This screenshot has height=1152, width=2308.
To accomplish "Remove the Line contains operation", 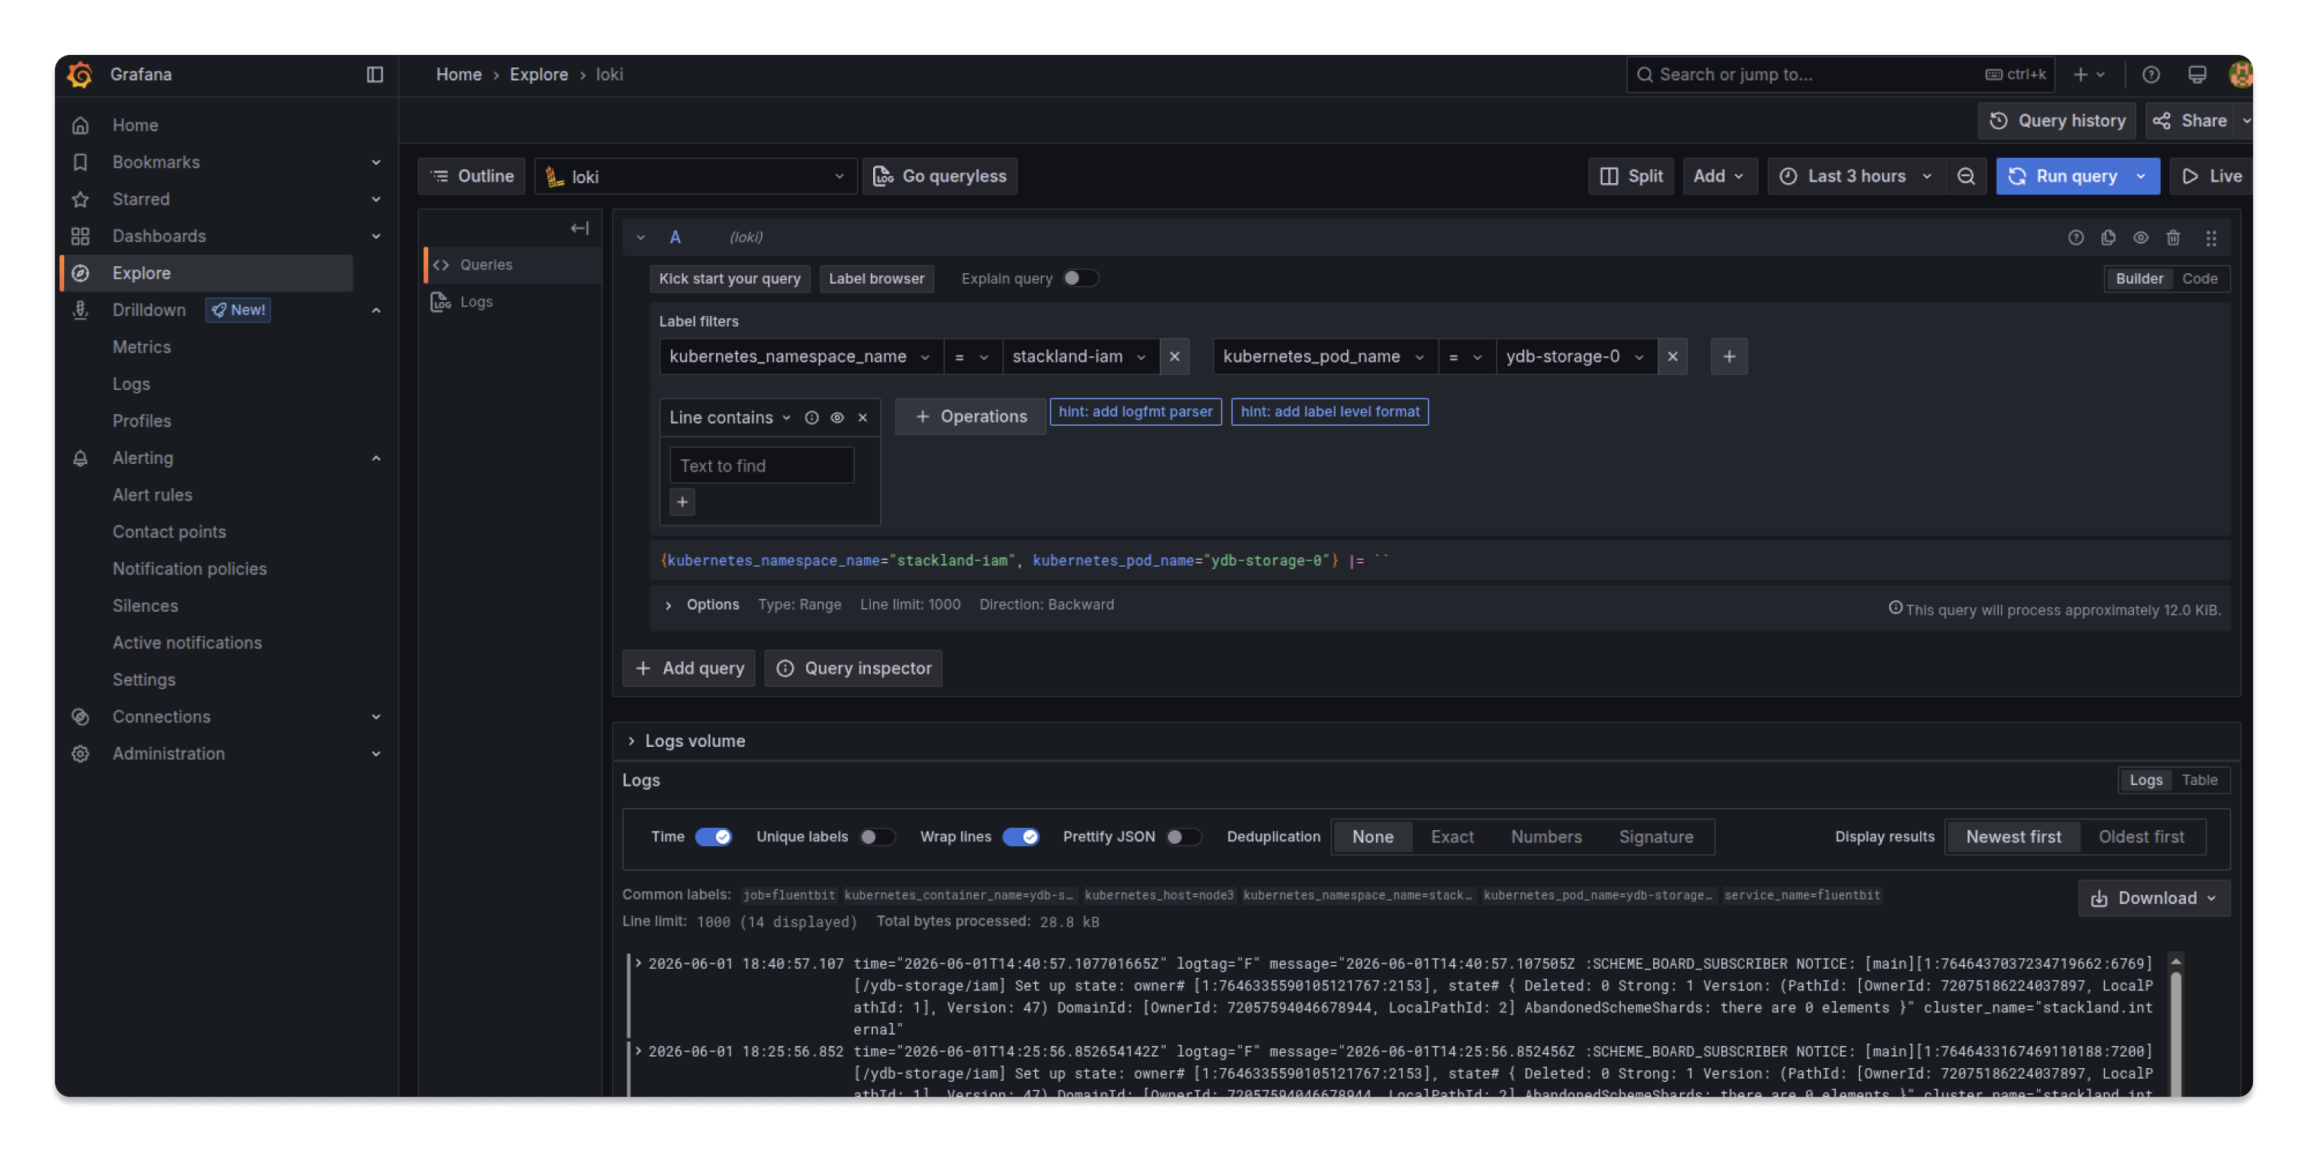I will 862,417.
